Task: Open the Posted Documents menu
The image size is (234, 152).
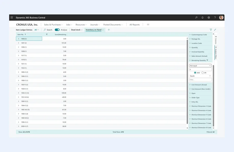Action: pos(113,25)
